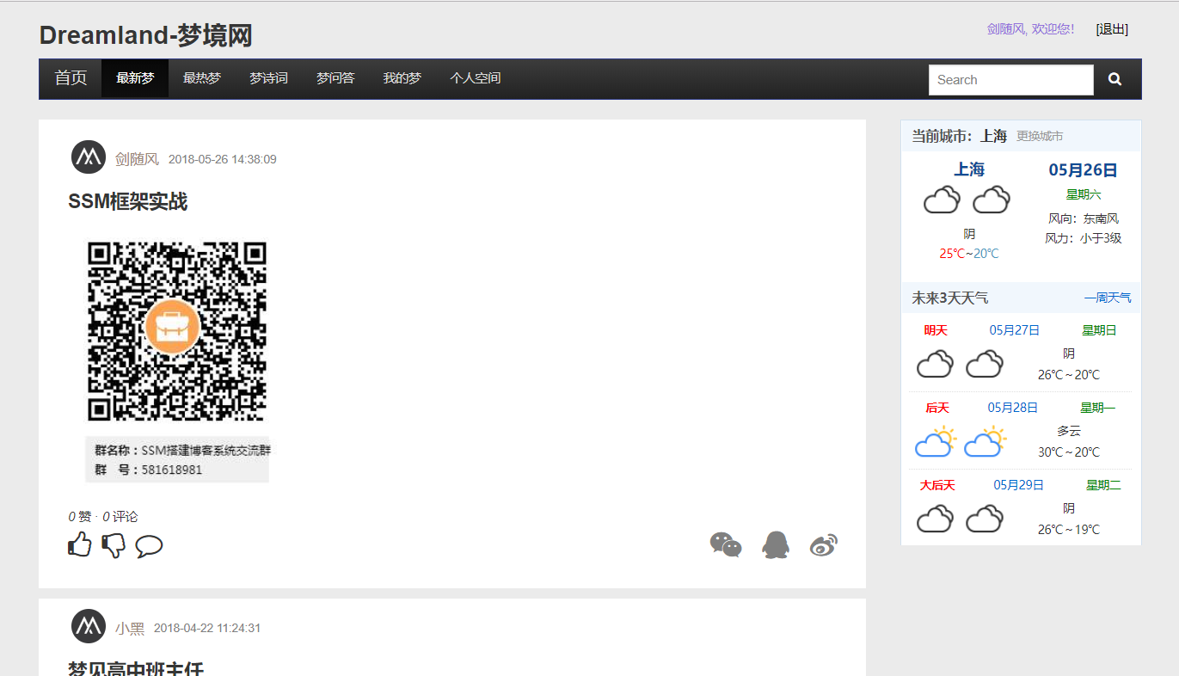Image resolution: width=1179 pixels, height=676 pixels.
Task: Click the second cloud icon in 大后天 forecast
Action: (985, 519)
